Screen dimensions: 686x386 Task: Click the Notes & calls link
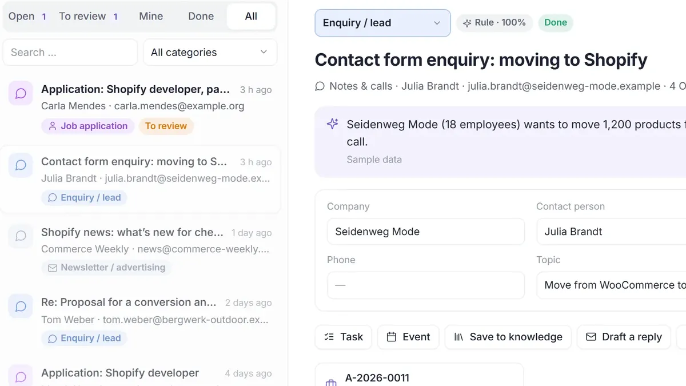361,86
